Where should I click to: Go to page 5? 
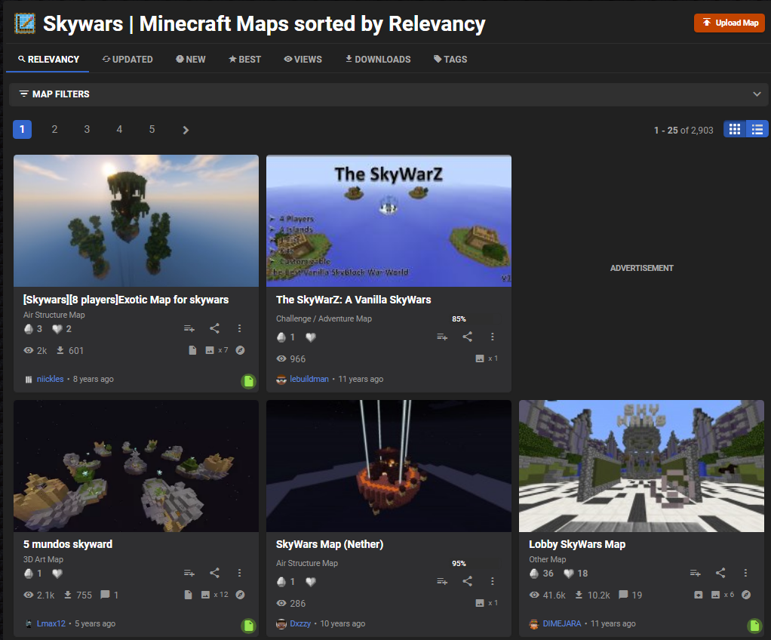click(152, 129)
